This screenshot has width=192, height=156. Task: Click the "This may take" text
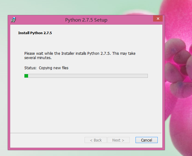(124, 53)
